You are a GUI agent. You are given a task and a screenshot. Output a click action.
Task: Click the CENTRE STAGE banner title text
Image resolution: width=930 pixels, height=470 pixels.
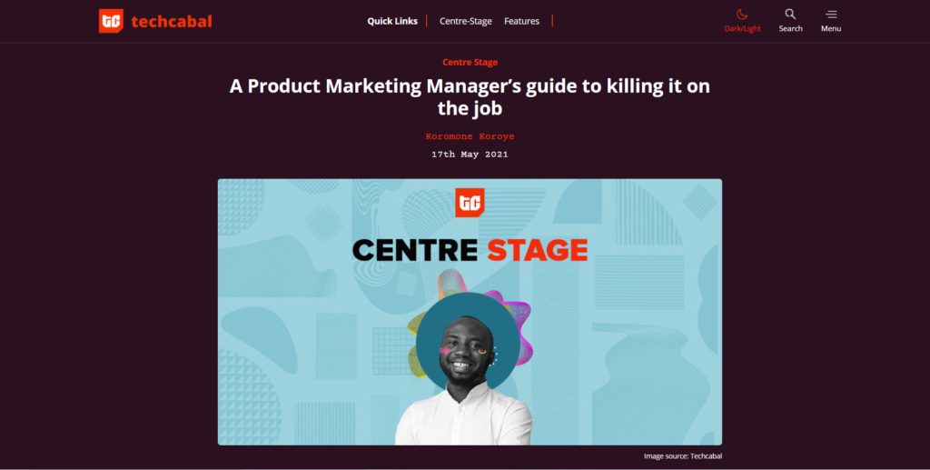point(470,249)
